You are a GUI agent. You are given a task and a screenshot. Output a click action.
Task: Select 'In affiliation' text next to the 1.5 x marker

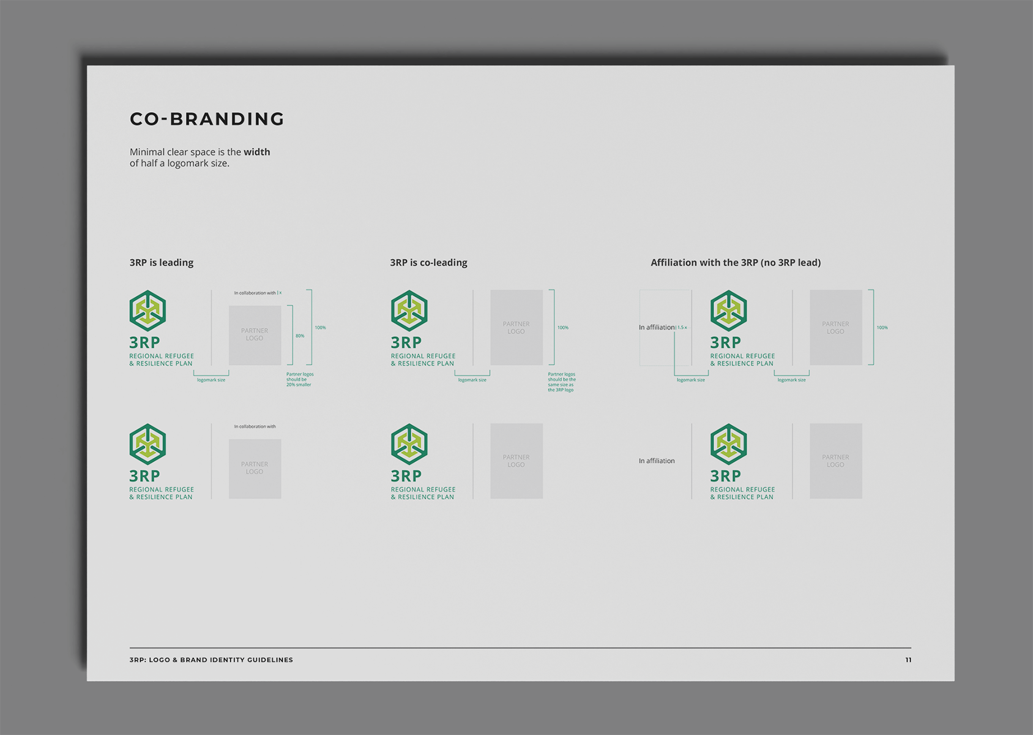click(657, 327)
